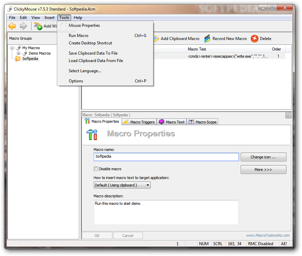Screen dimensions: 302x256
Task: Open www.MacroToolworks.com link
Action: [268, 235]
